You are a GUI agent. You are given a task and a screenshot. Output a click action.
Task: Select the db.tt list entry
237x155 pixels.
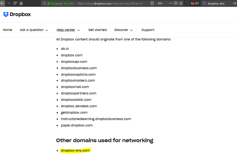pos(65,49)
